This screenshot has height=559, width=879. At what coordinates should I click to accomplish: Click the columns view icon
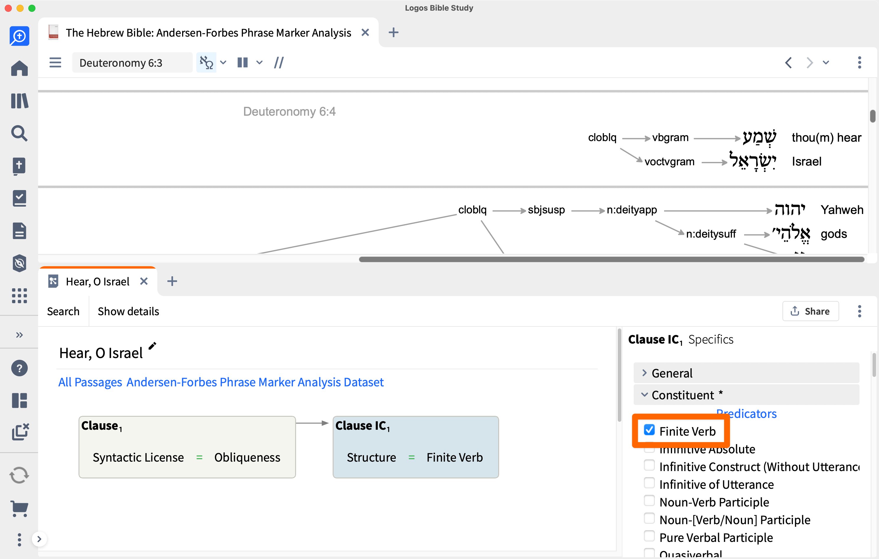point(243,63)
